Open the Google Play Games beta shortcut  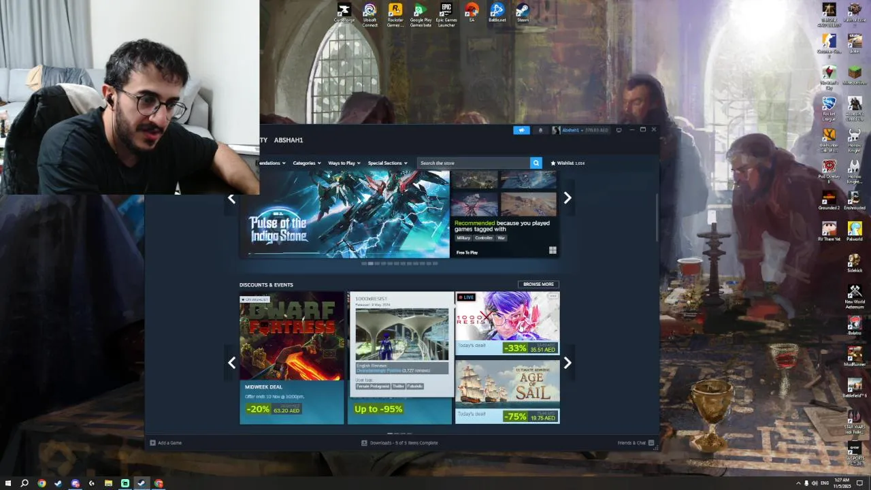(x=421, y=14)
